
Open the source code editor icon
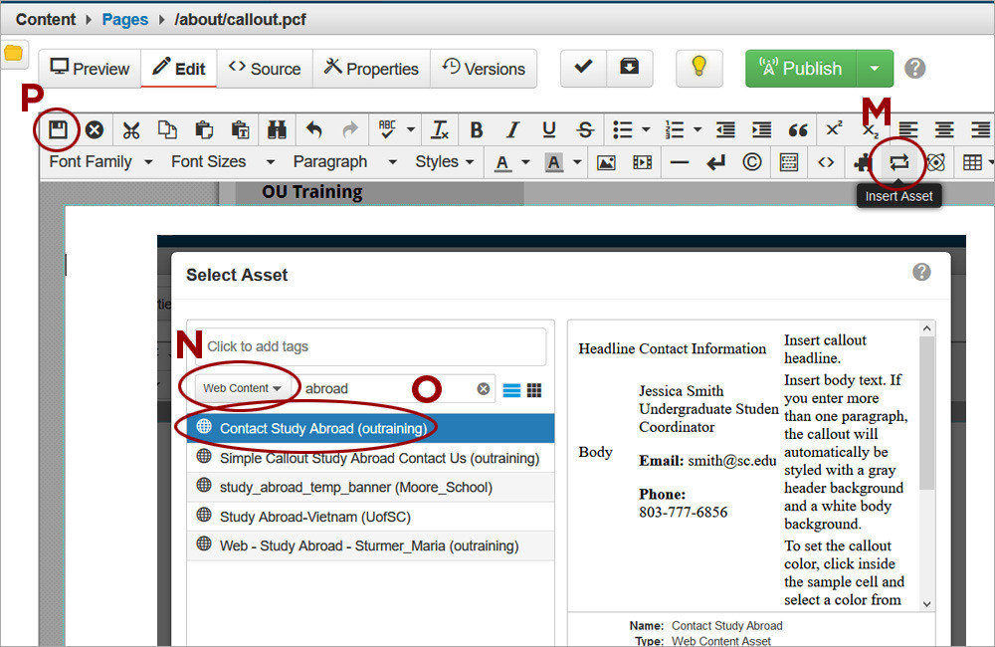click(826, 161)
